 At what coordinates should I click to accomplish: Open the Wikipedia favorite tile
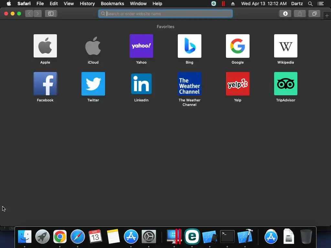[286, 46]
